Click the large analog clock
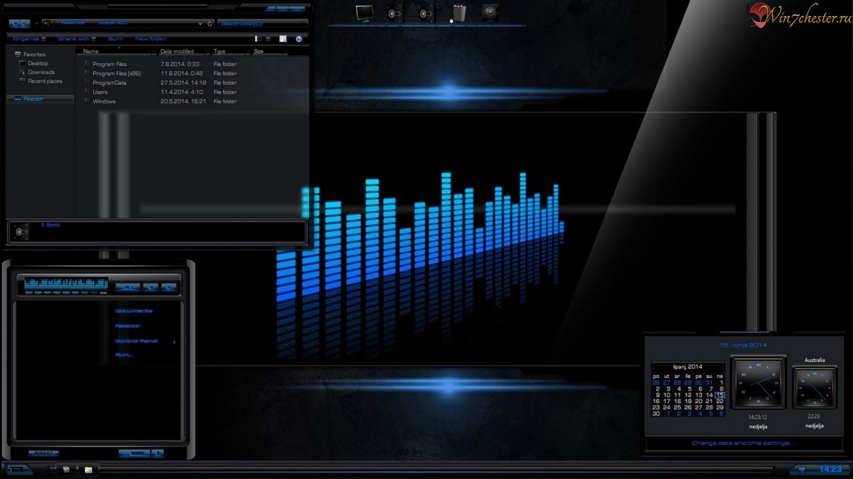The height and width of the screenshot is (479, 853). pyautogui.click(x=758, y=382)
